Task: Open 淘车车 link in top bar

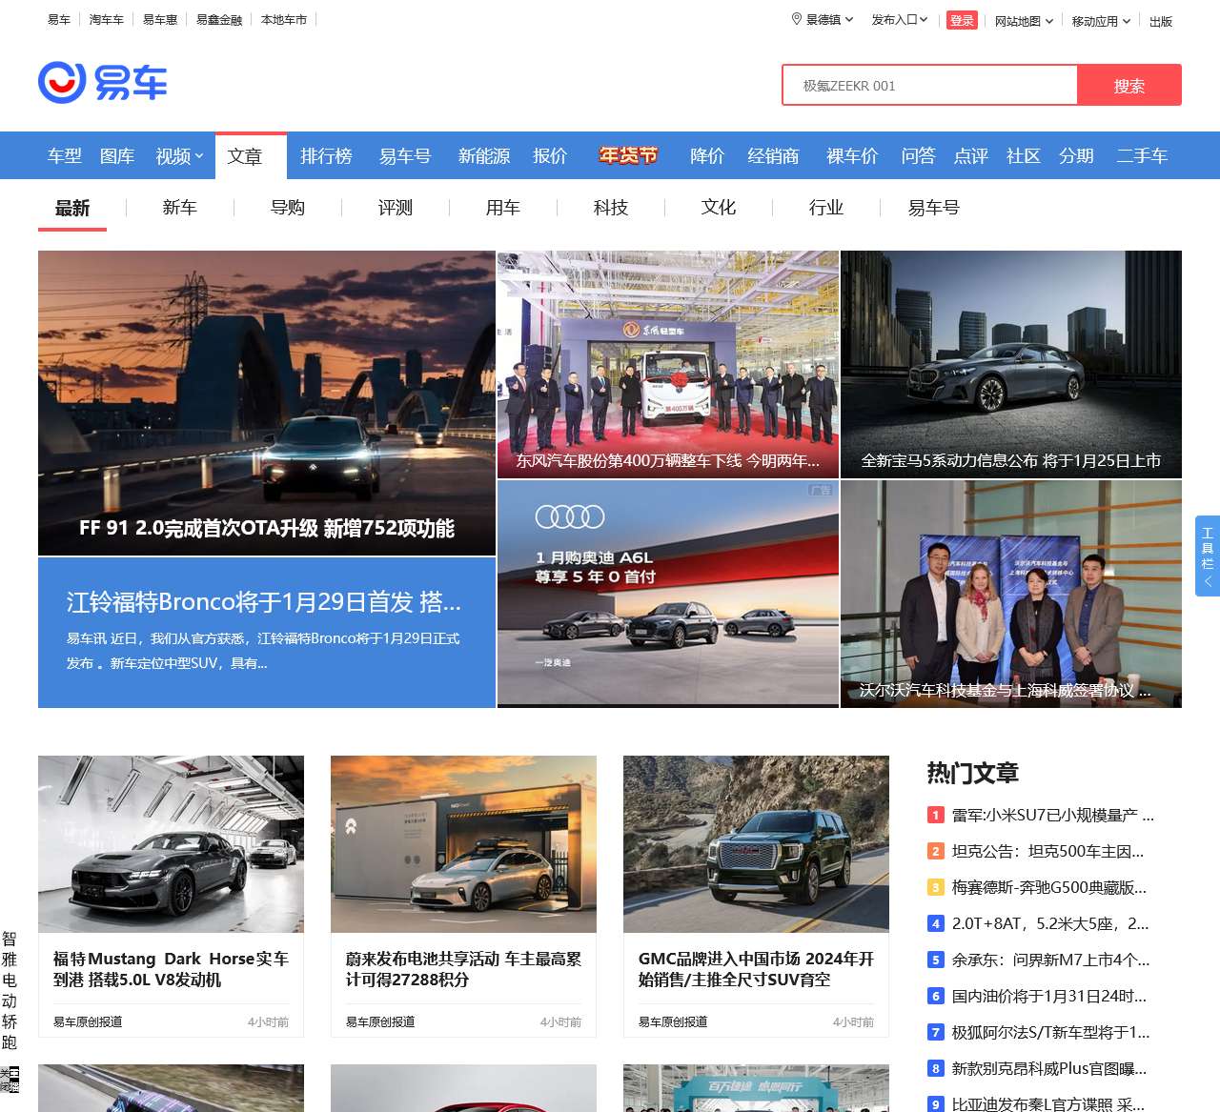Action: pyautogui.click(x=107, y=19)
